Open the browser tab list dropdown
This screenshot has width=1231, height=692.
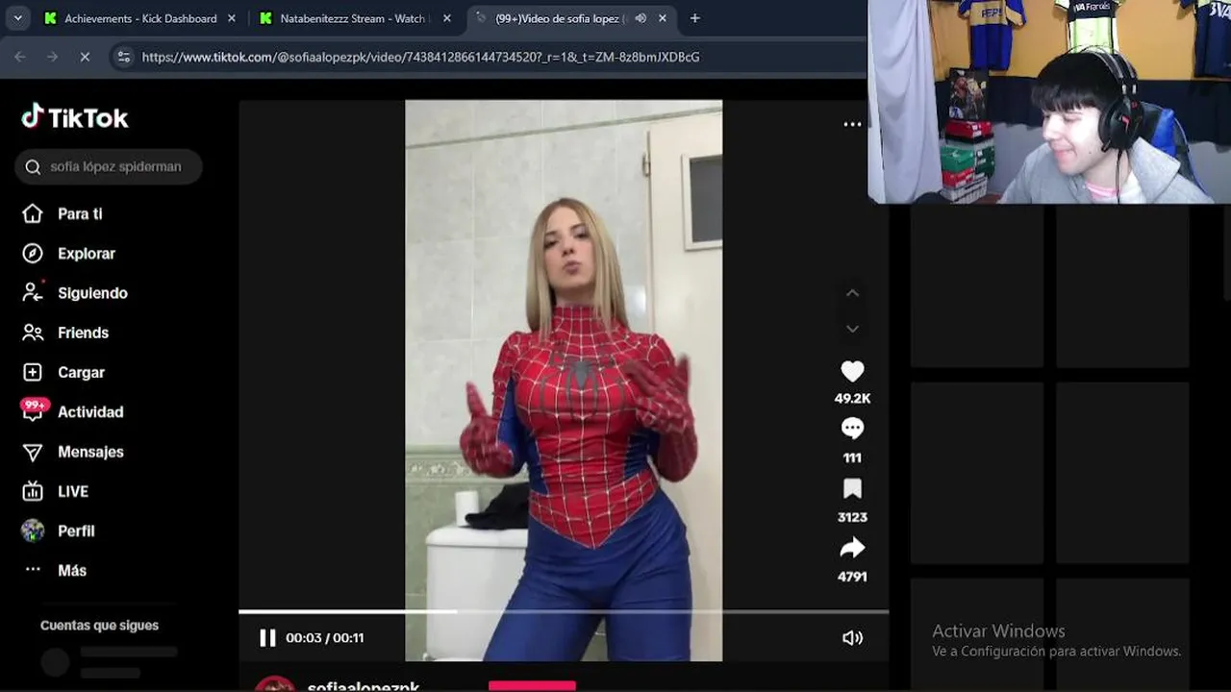[17, 18]
